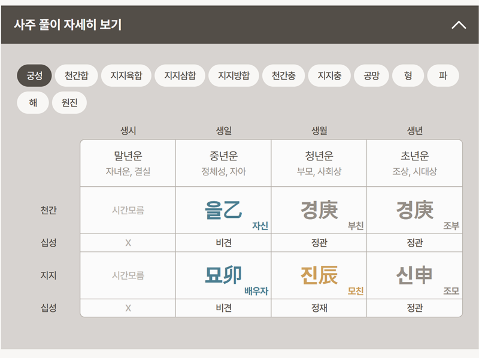
Task: Click the 묘卯 earthly branch character
Action: (x=223, y=275)
